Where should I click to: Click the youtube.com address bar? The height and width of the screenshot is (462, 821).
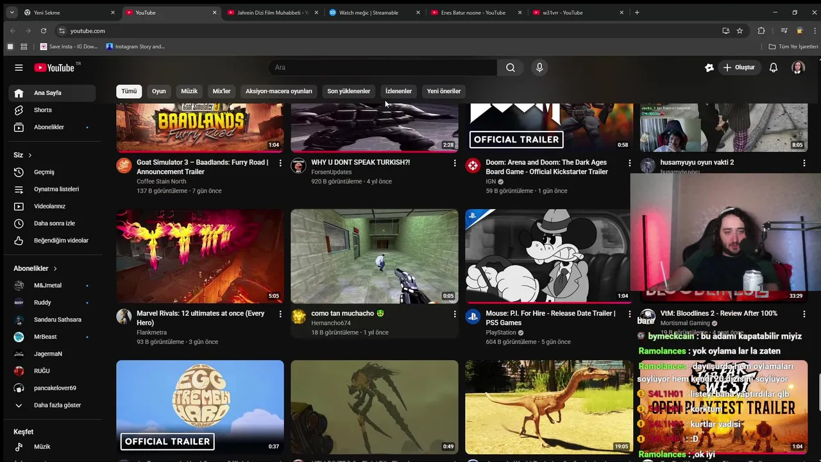coord(385,31)
